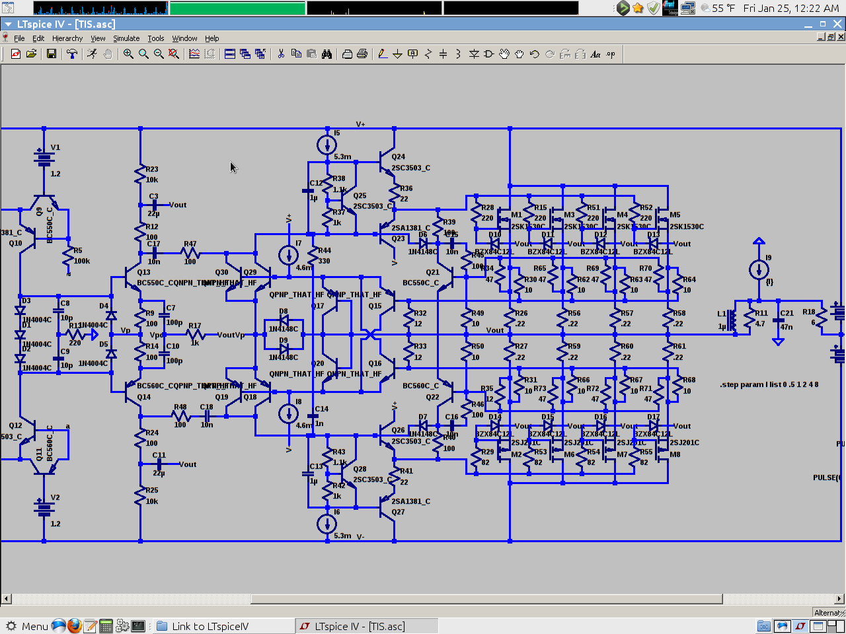This screenshot has width=846, height=634.
Task: Open the Help menu
Action: click(211, 38)
